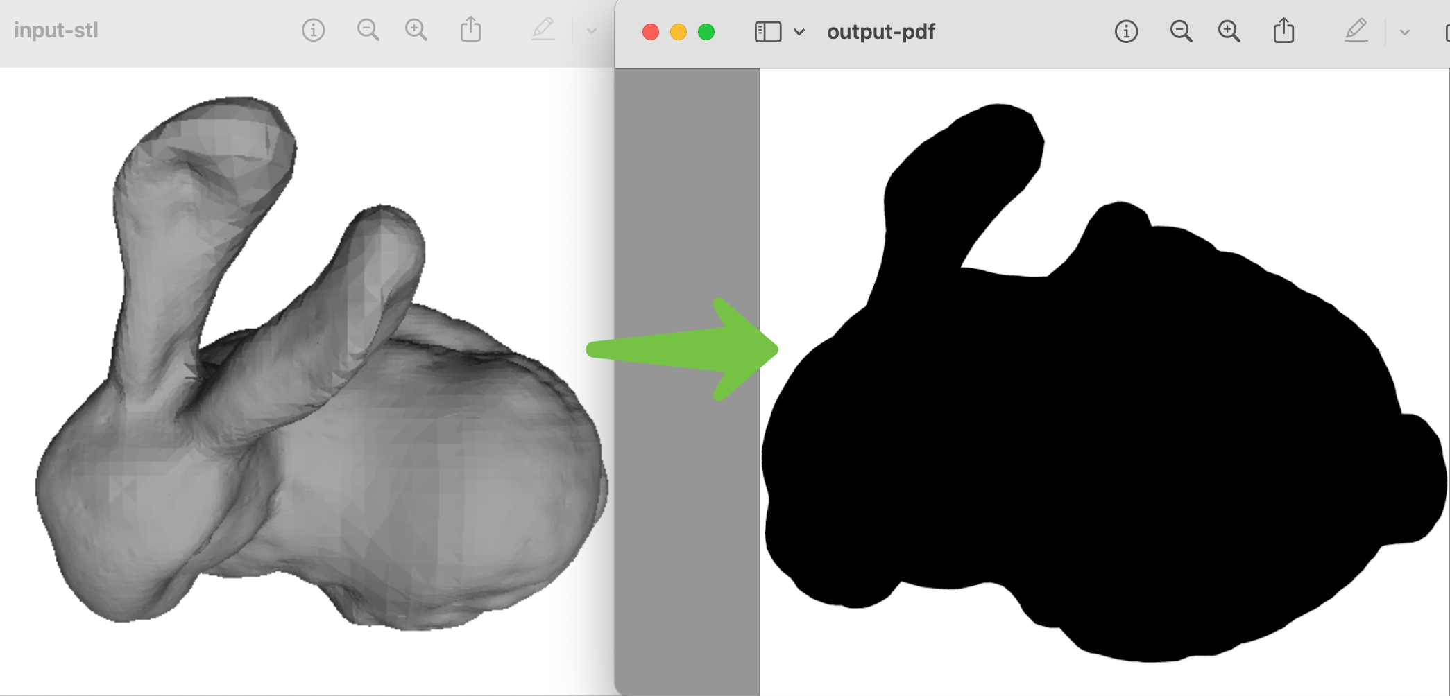
Task: Select the input-stl window title bar
Action: (57, 30)
